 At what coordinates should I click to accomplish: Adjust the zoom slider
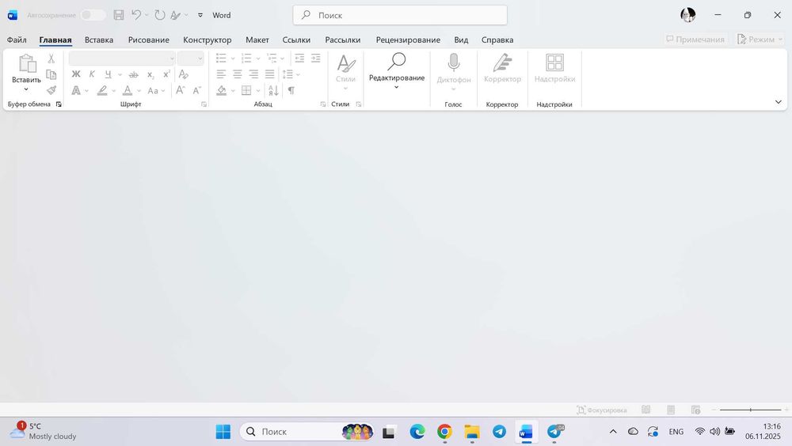point(751,410)
